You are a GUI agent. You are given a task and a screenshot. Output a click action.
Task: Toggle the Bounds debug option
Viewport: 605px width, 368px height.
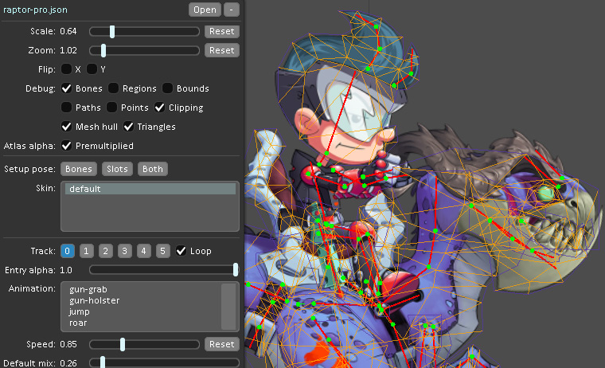coord(169,88)
